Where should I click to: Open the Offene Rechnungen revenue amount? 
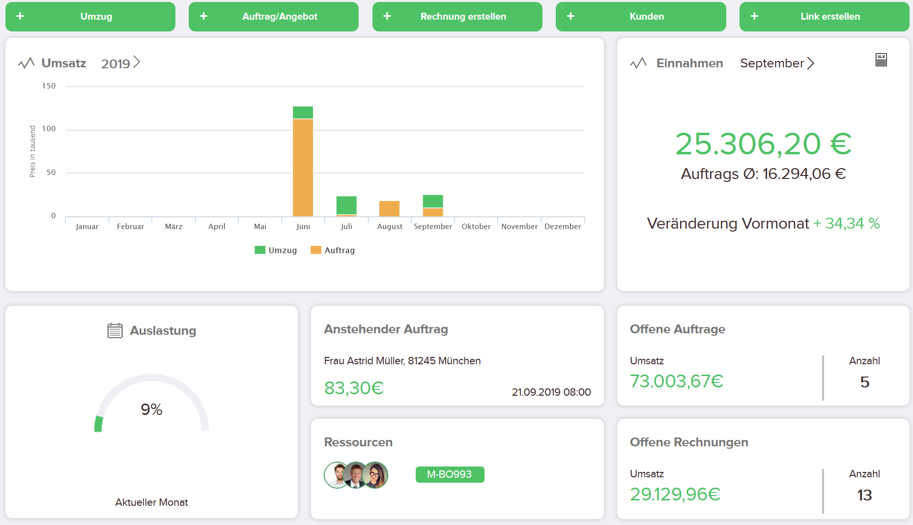click(x=675, y=495)
